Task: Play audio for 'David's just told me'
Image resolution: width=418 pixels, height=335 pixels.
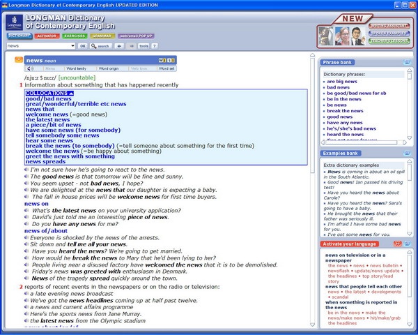Action: pyautogui.click(x=26, y=217)
